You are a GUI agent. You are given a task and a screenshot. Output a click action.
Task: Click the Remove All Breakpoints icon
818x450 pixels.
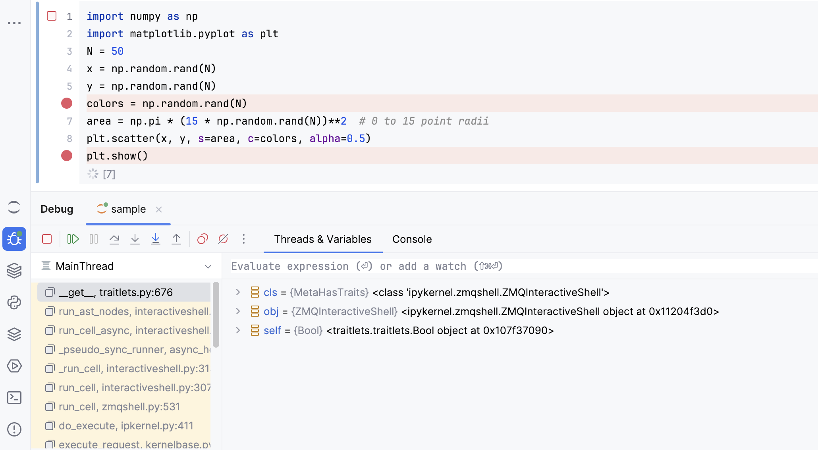point(222,239)
